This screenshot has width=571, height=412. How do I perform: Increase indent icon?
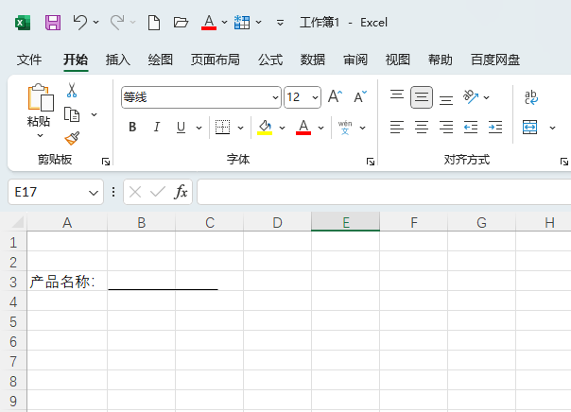coord(495,127)
